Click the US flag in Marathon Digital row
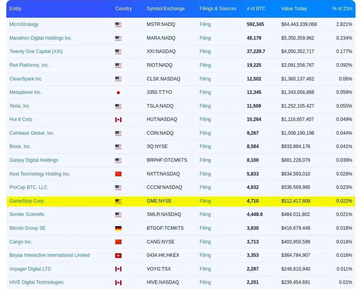The height and width of the screenshot is (289, 361). 118,38
